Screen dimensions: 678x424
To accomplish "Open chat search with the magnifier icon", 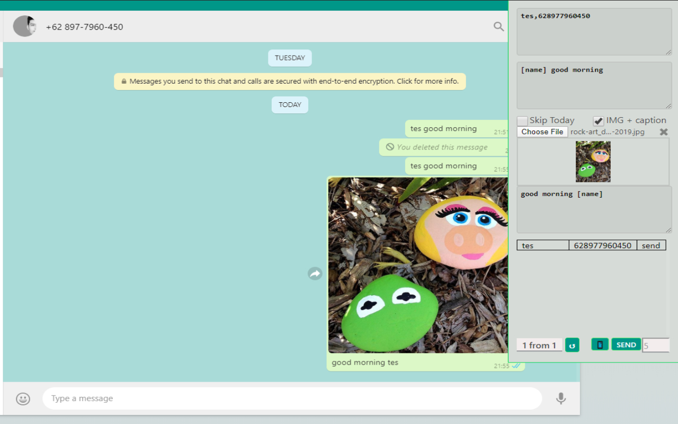I will tap(498, 26).
